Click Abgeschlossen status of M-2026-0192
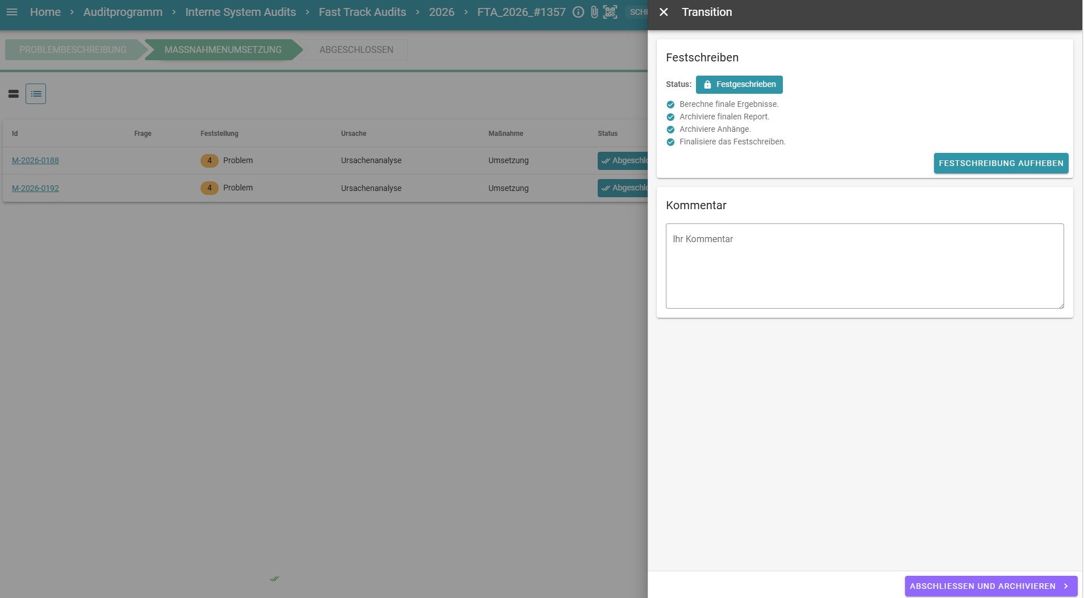 (623, 188)
